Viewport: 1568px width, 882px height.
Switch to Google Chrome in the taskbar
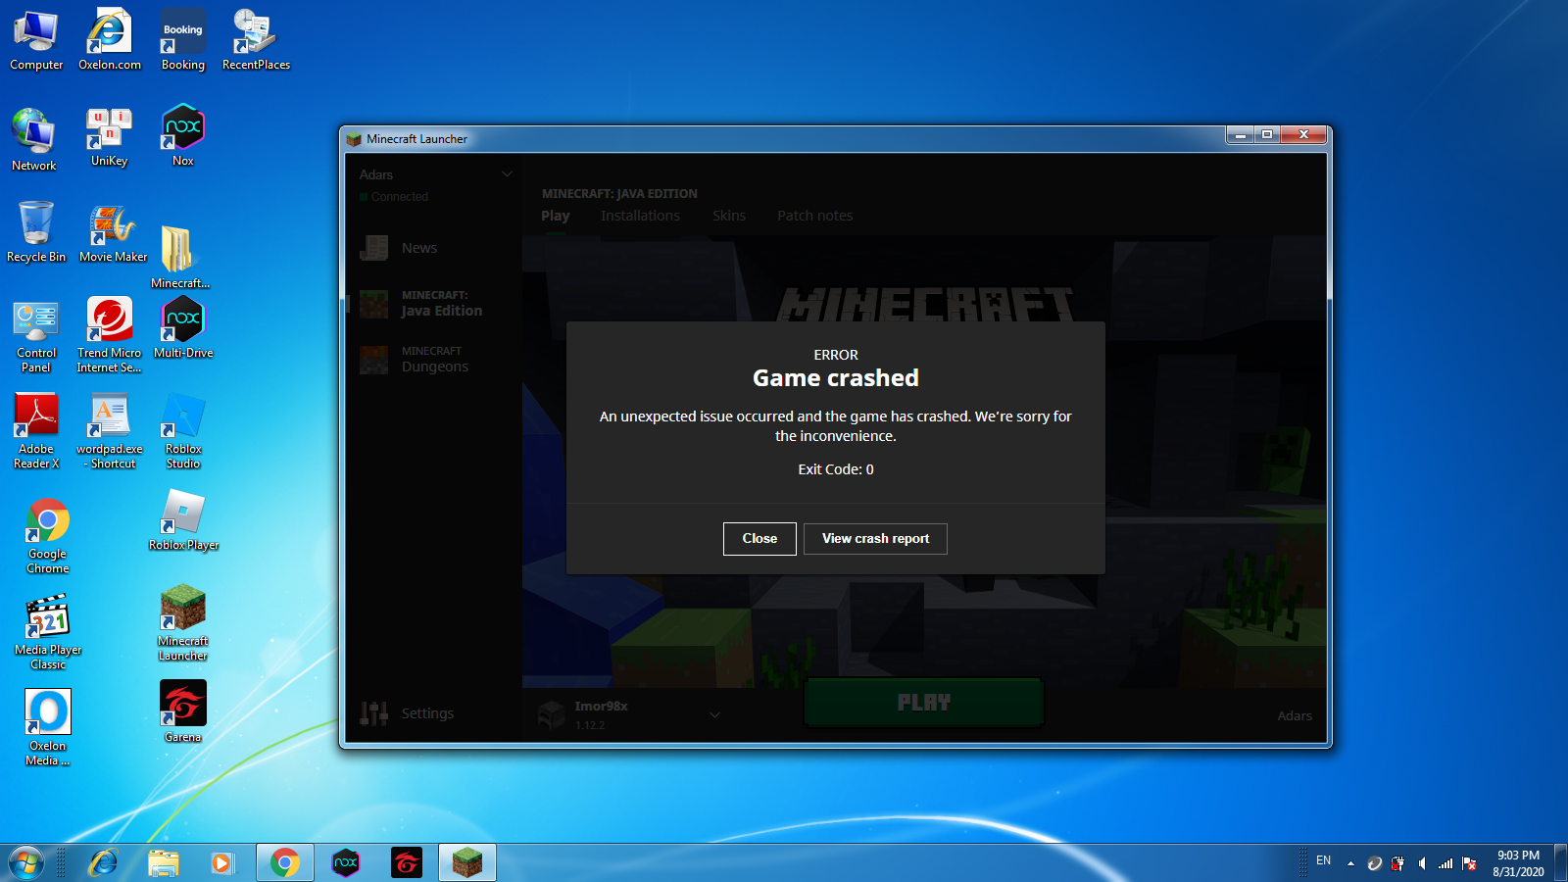tap(285, 863)
